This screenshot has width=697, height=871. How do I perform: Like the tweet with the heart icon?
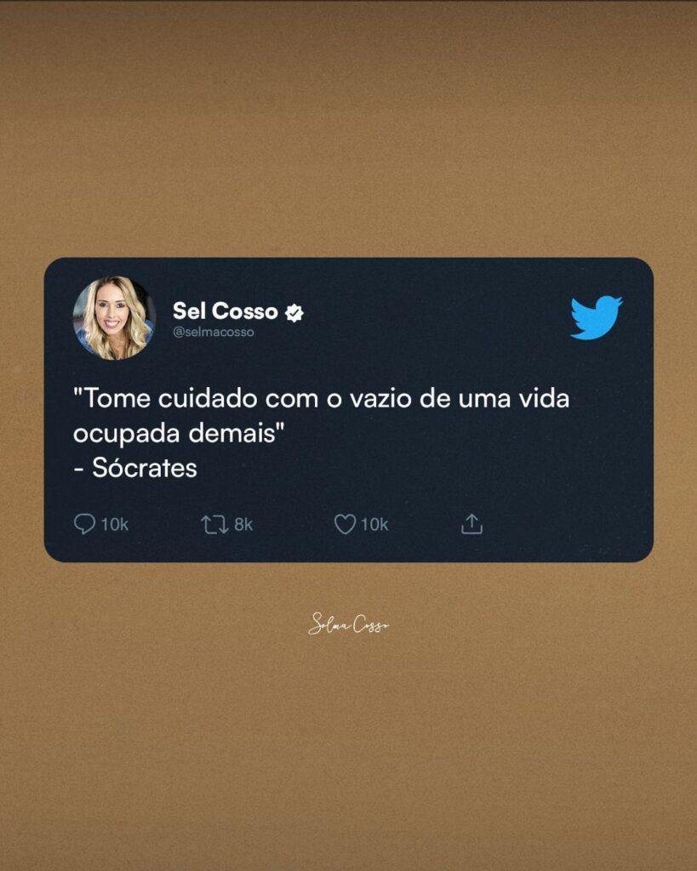pyautogui.click(x=345, y=524)
